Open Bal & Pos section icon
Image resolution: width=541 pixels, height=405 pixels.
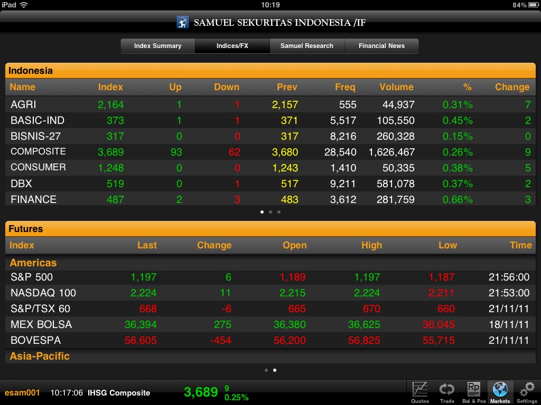point(474,392)
